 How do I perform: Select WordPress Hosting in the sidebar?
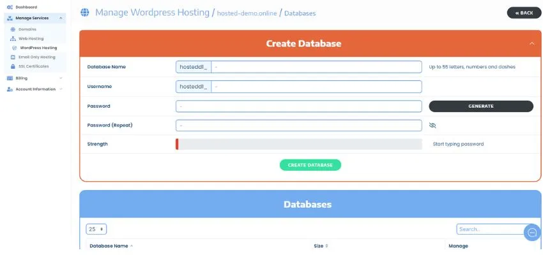click(38, 48)
